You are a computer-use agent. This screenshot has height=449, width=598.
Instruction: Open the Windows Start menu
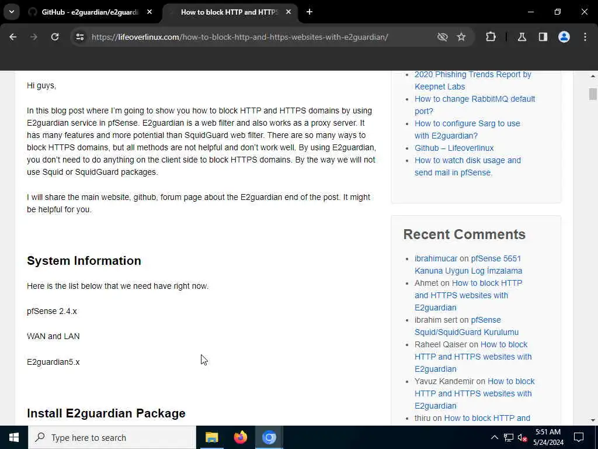tap(14, 437)
